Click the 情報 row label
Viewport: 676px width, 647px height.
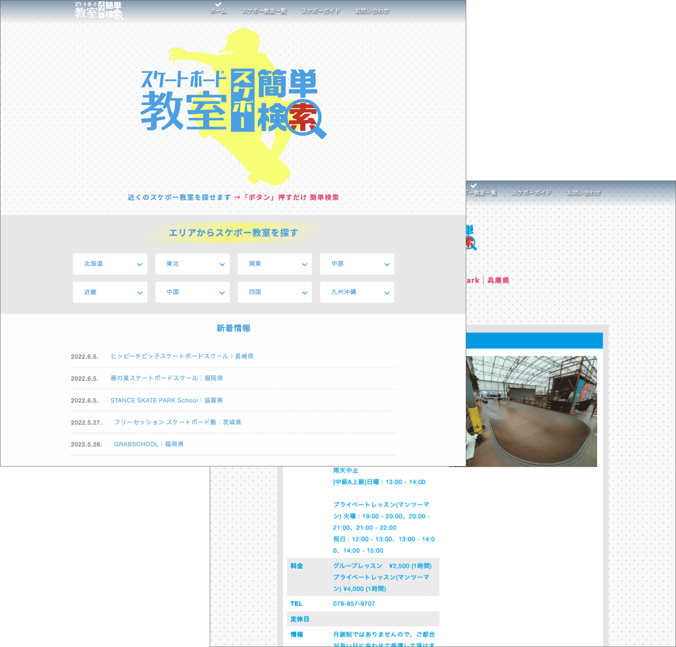pos(297,634)
